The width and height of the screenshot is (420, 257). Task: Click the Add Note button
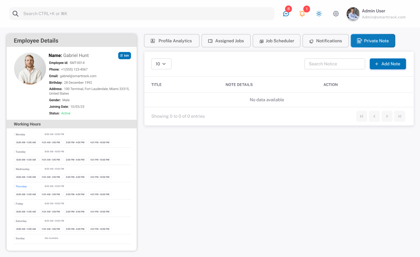[x=387, y=64]
